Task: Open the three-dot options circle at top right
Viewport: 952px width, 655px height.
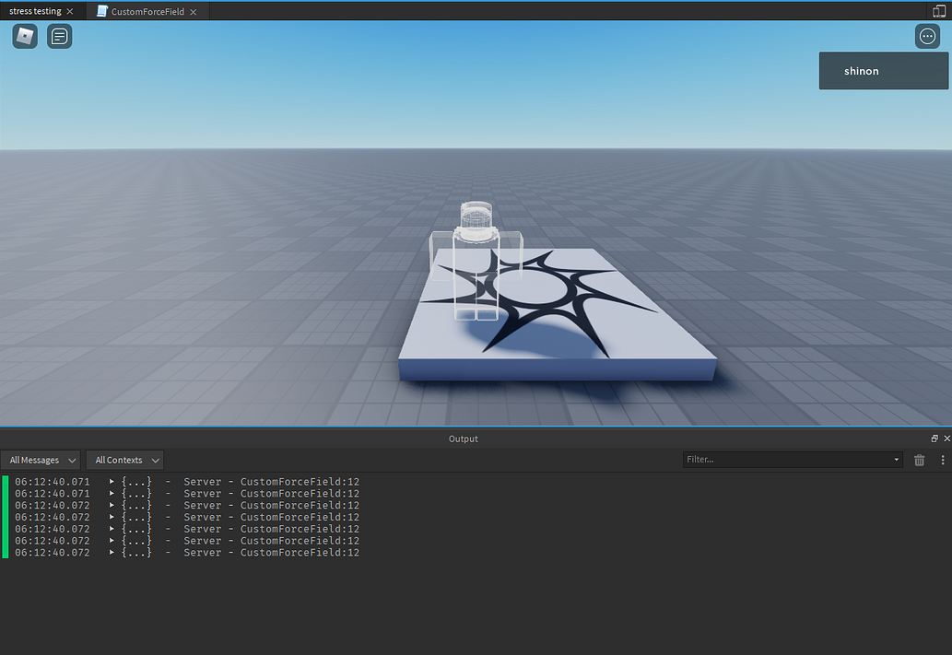Action: (927, 36)
